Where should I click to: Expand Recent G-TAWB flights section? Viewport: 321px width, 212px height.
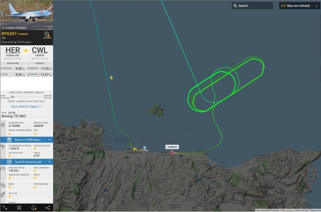(27, 140)
